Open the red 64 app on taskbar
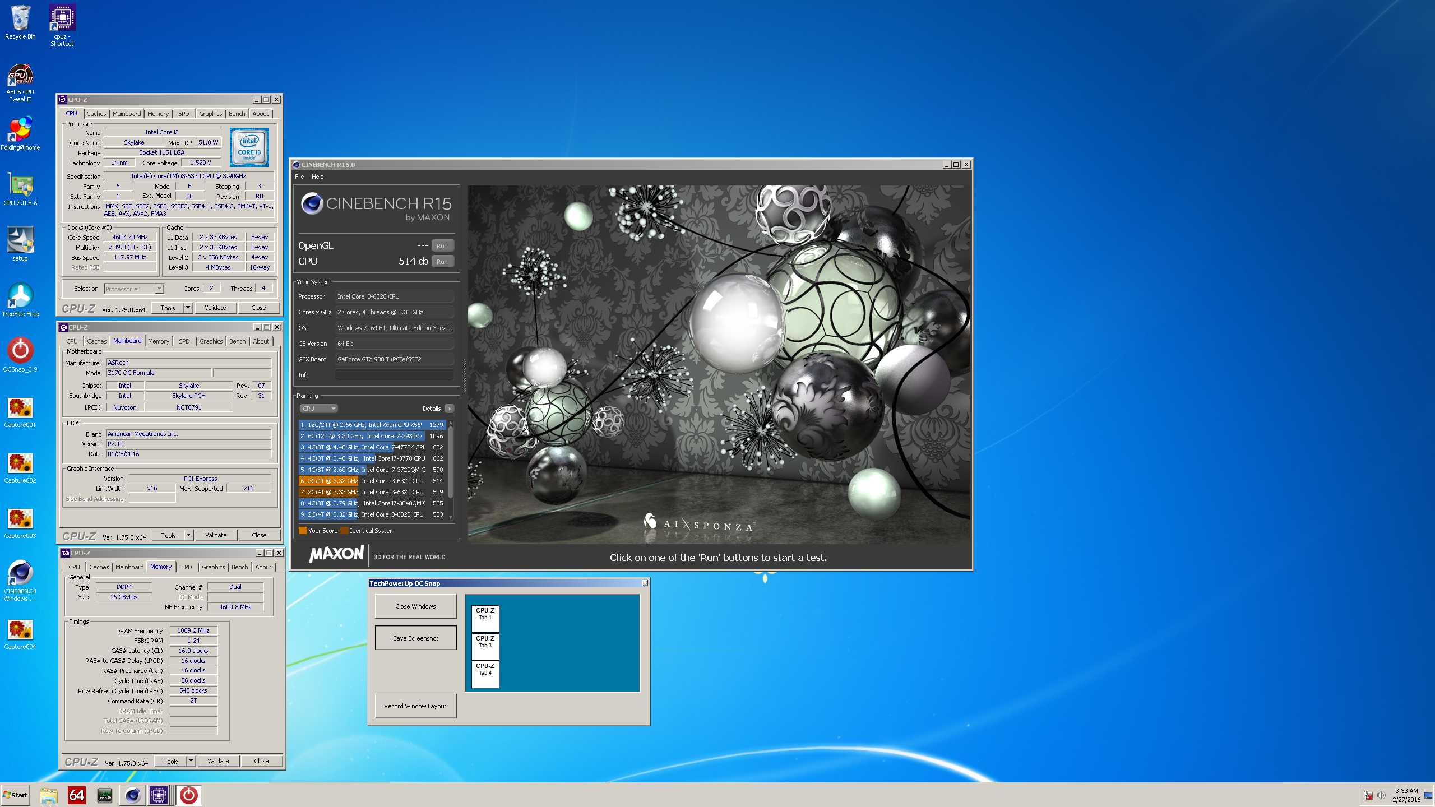 coord(77,795)
